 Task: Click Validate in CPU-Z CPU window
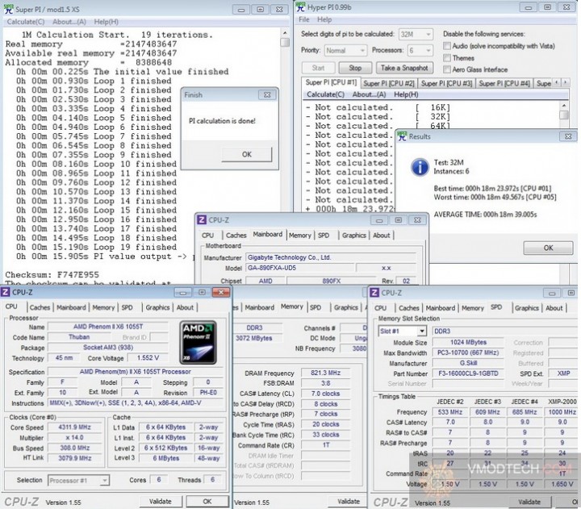click(x=161, y=501)
